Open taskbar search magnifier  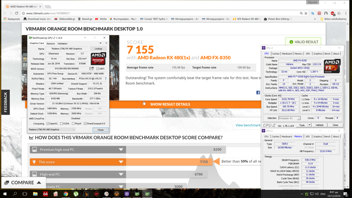pos(15,194)
